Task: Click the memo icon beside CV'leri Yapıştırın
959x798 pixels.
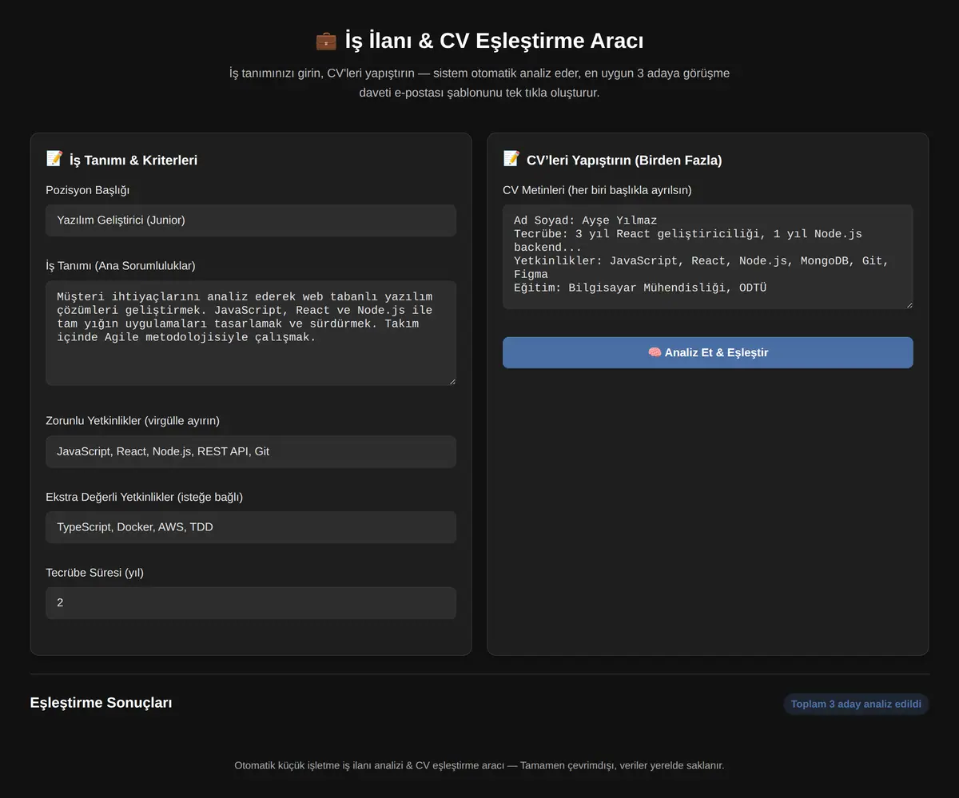Action: point(511,159)
